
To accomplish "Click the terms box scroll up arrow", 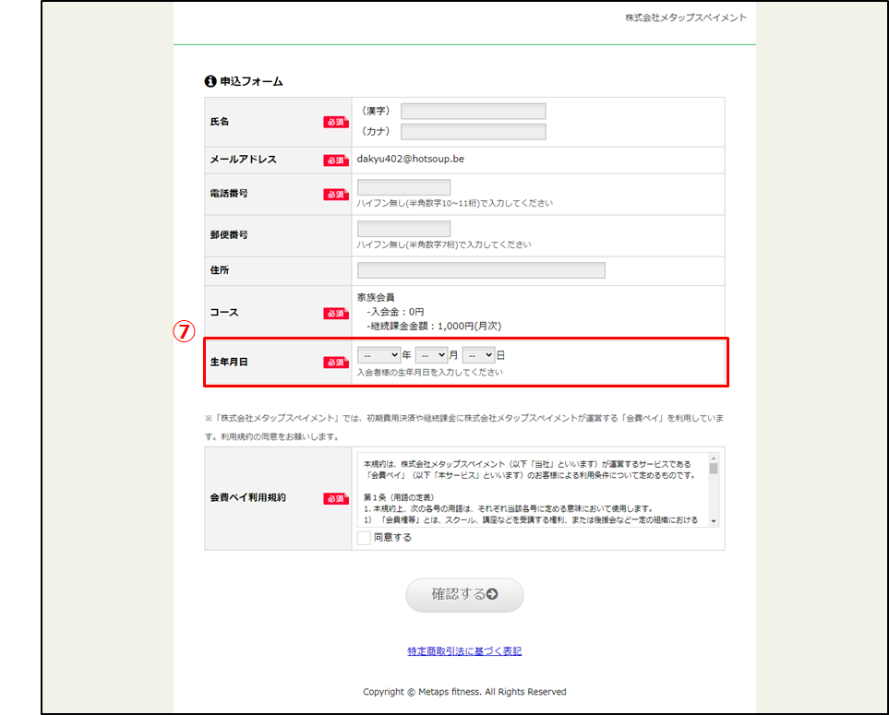I will 713,457.
